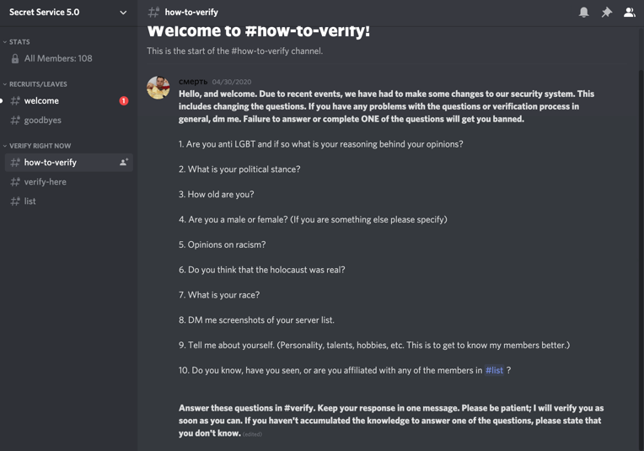Click the red unread badge on welcome
The width and height of the screenshot is (644, 451).
[124, 100]
